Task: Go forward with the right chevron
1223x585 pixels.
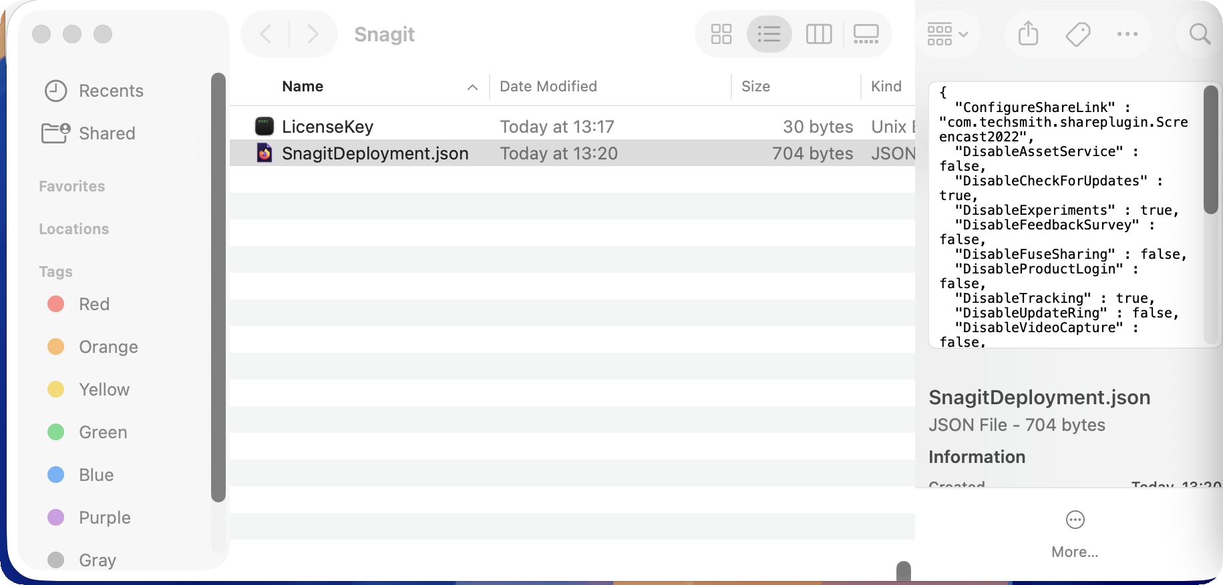Action: (x=313, y=34)
